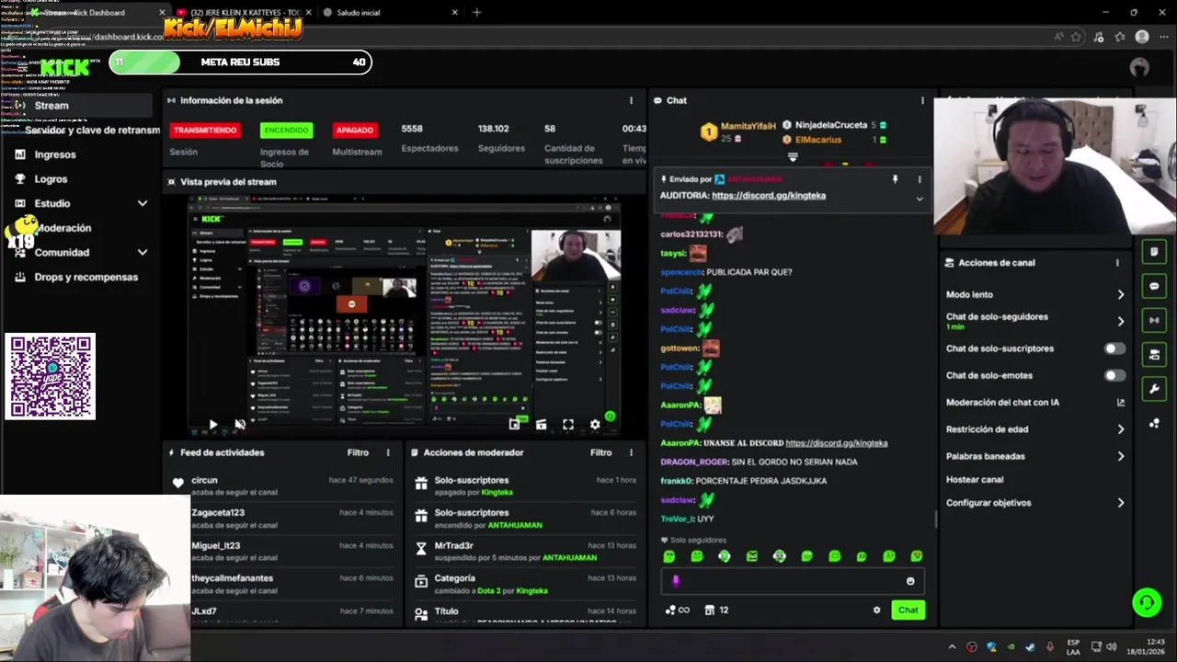This screenshot has height=662, width=1177.
Task: Open stream preview settings gear
Action: [x=595, y=425]
